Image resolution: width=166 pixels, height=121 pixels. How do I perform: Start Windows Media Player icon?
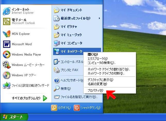click(x=6, y=54)
